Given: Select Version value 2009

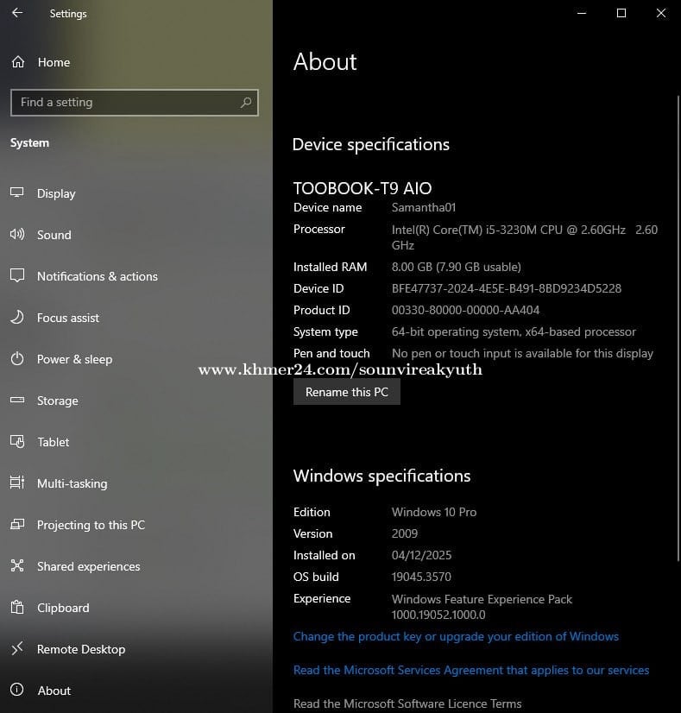Looking at the screenshot, I should point(405,533).
